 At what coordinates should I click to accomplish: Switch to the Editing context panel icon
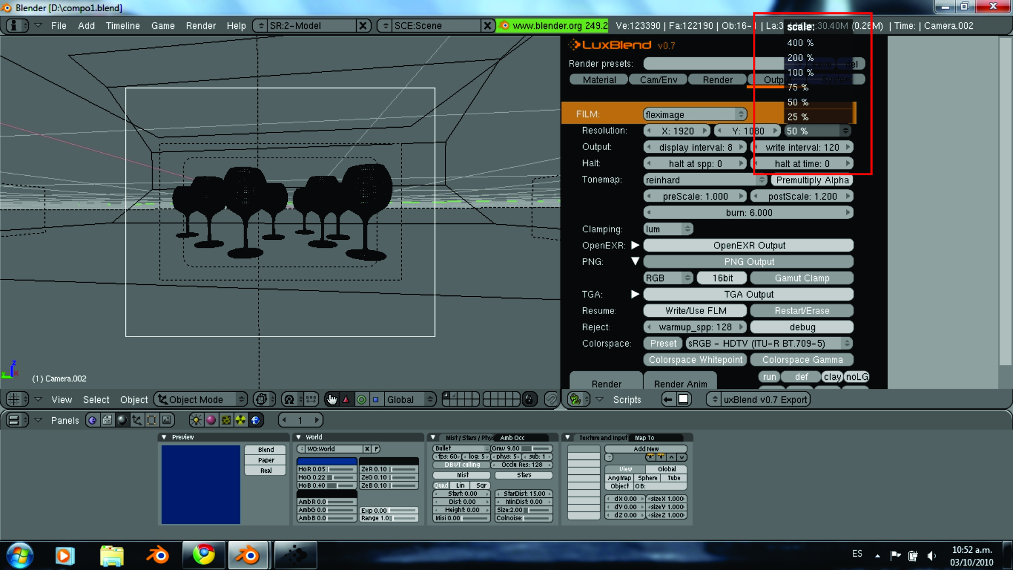[152, 420]
